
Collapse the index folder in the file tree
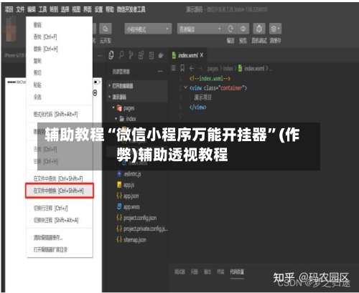coord(116,119)
